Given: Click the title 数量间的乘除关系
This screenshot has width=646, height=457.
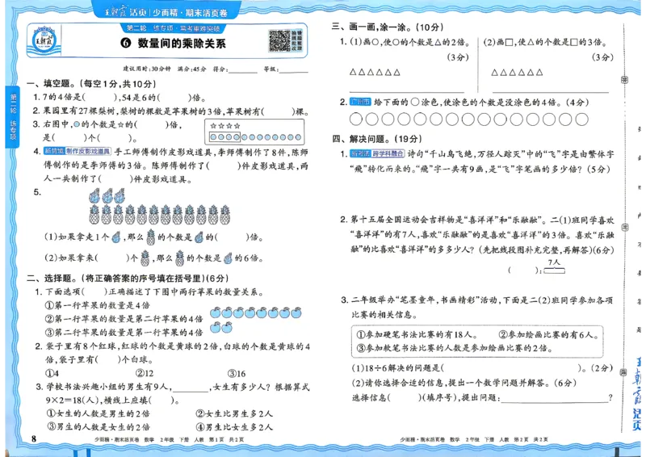Looking at the screenshot, I should 182,44.
